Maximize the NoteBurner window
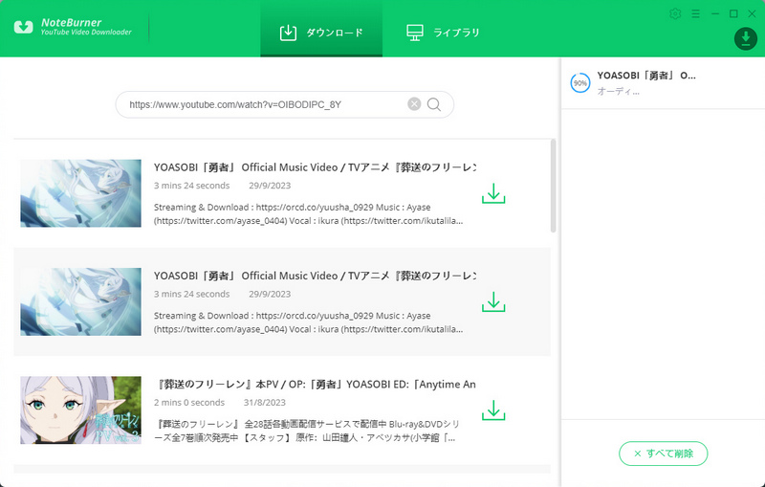 [733, 13]
